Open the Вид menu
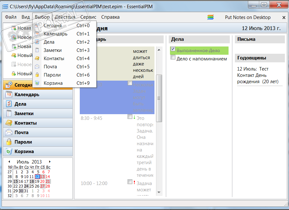The width and height of the screenshot is (289, 210). [26, 17]
